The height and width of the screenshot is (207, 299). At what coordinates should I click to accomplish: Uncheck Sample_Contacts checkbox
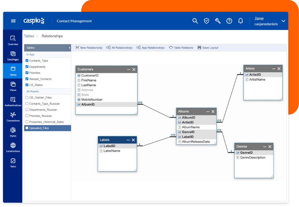27,79
